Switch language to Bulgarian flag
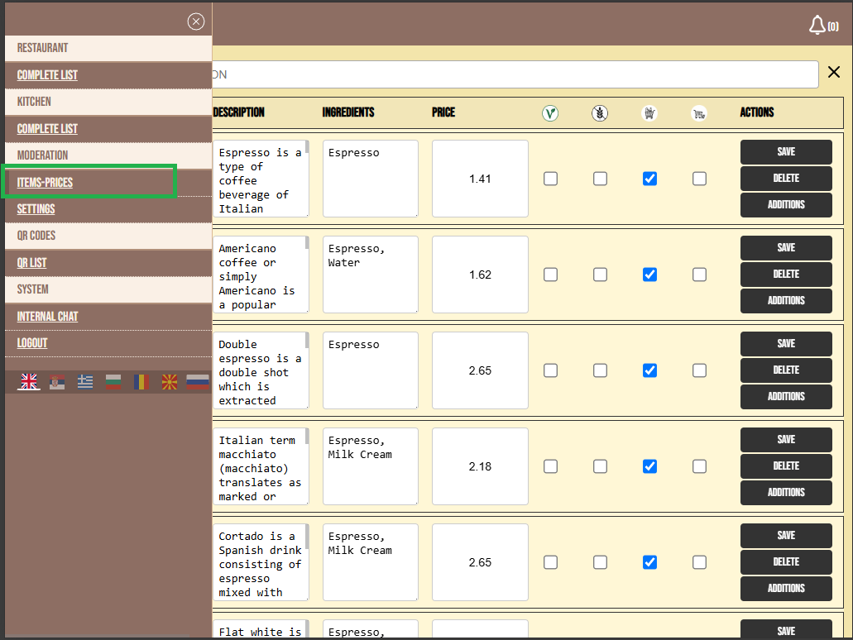The height and width of the screenshot is (640, 853). (113, 382)
